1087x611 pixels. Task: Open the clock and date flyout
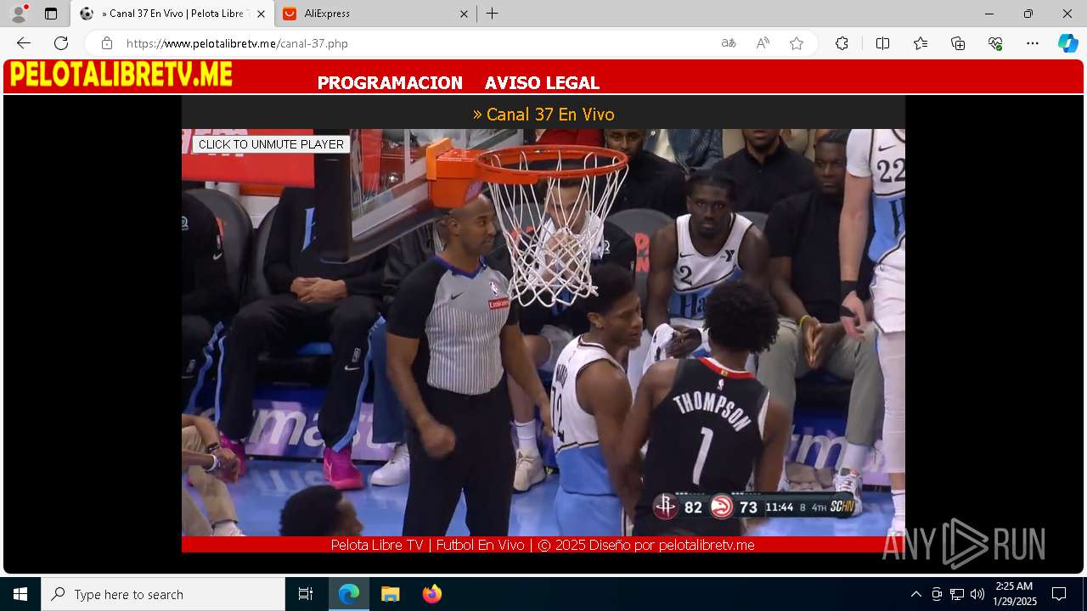(x=1015, y=594)
